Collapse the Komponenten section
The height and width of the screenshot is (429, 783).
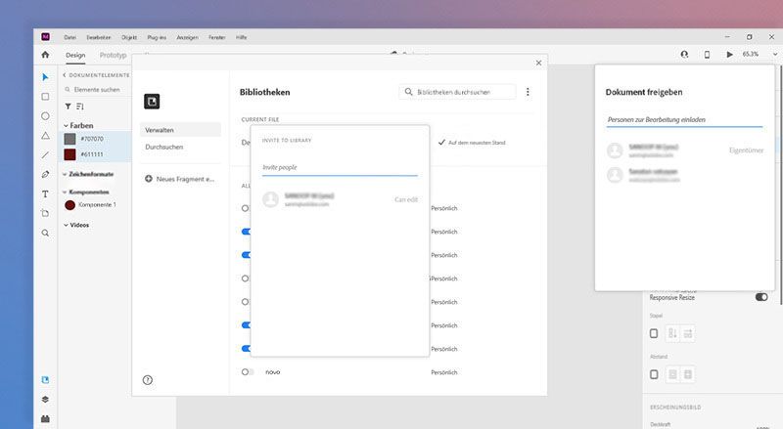[x=65, y=193]
